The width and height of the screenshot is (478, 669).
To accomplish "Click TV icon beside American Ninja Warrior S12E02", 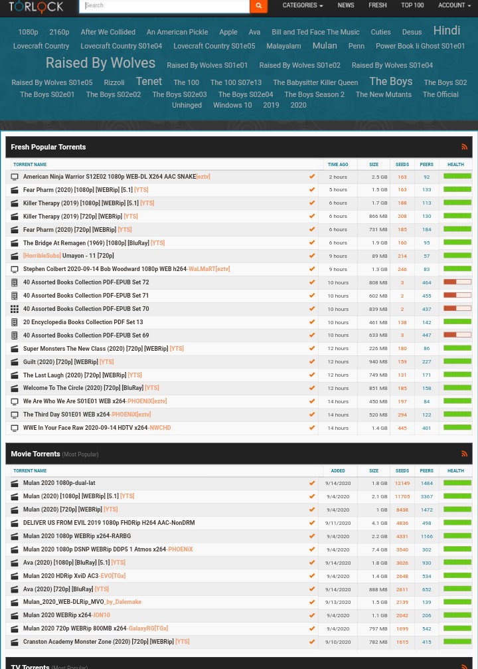I will pos(15,177).
